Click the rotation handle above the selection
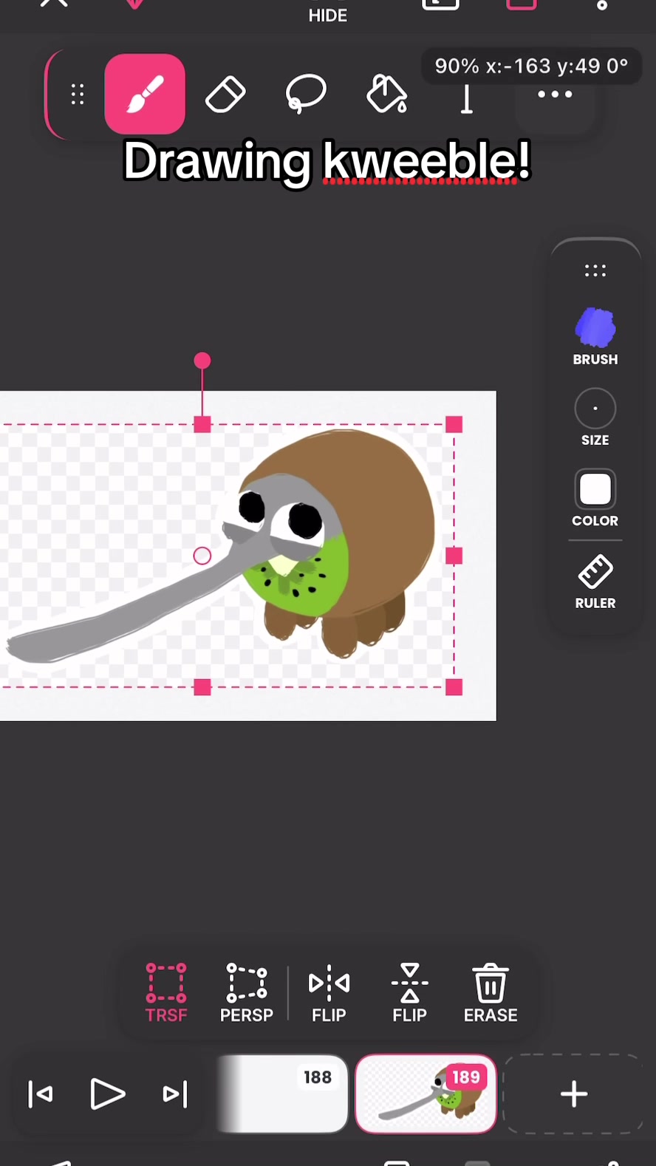The height and width of the screenshot is (1166, 656). pyautogui.click(x=202, y=361)
